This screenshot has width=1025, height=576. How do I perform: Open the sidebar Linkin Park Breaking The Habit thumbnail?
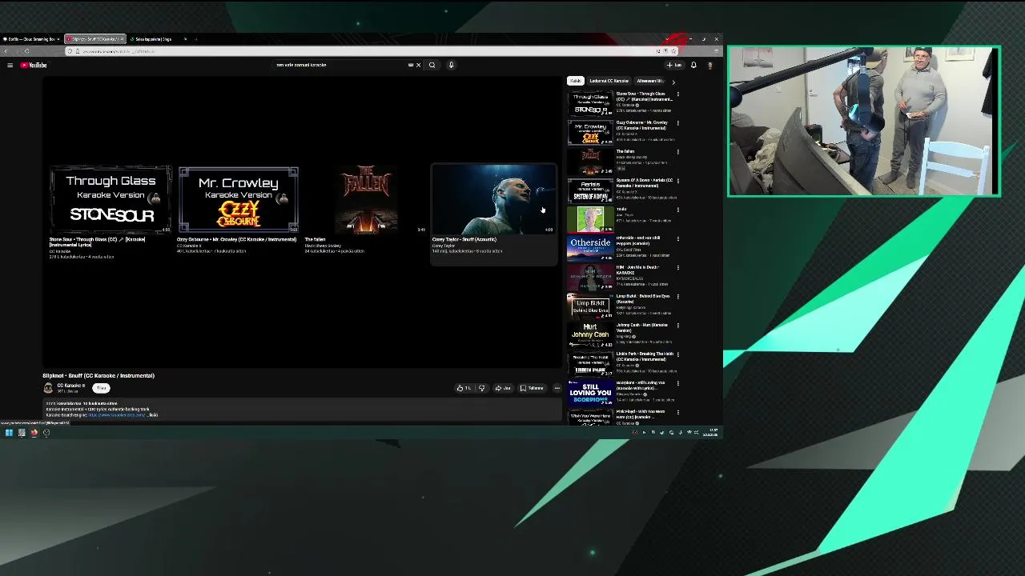(590, 363)
